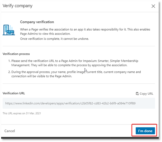162x142 pixels.
Task: Click the verification ID at end of URL
Action: pos(108,103)
